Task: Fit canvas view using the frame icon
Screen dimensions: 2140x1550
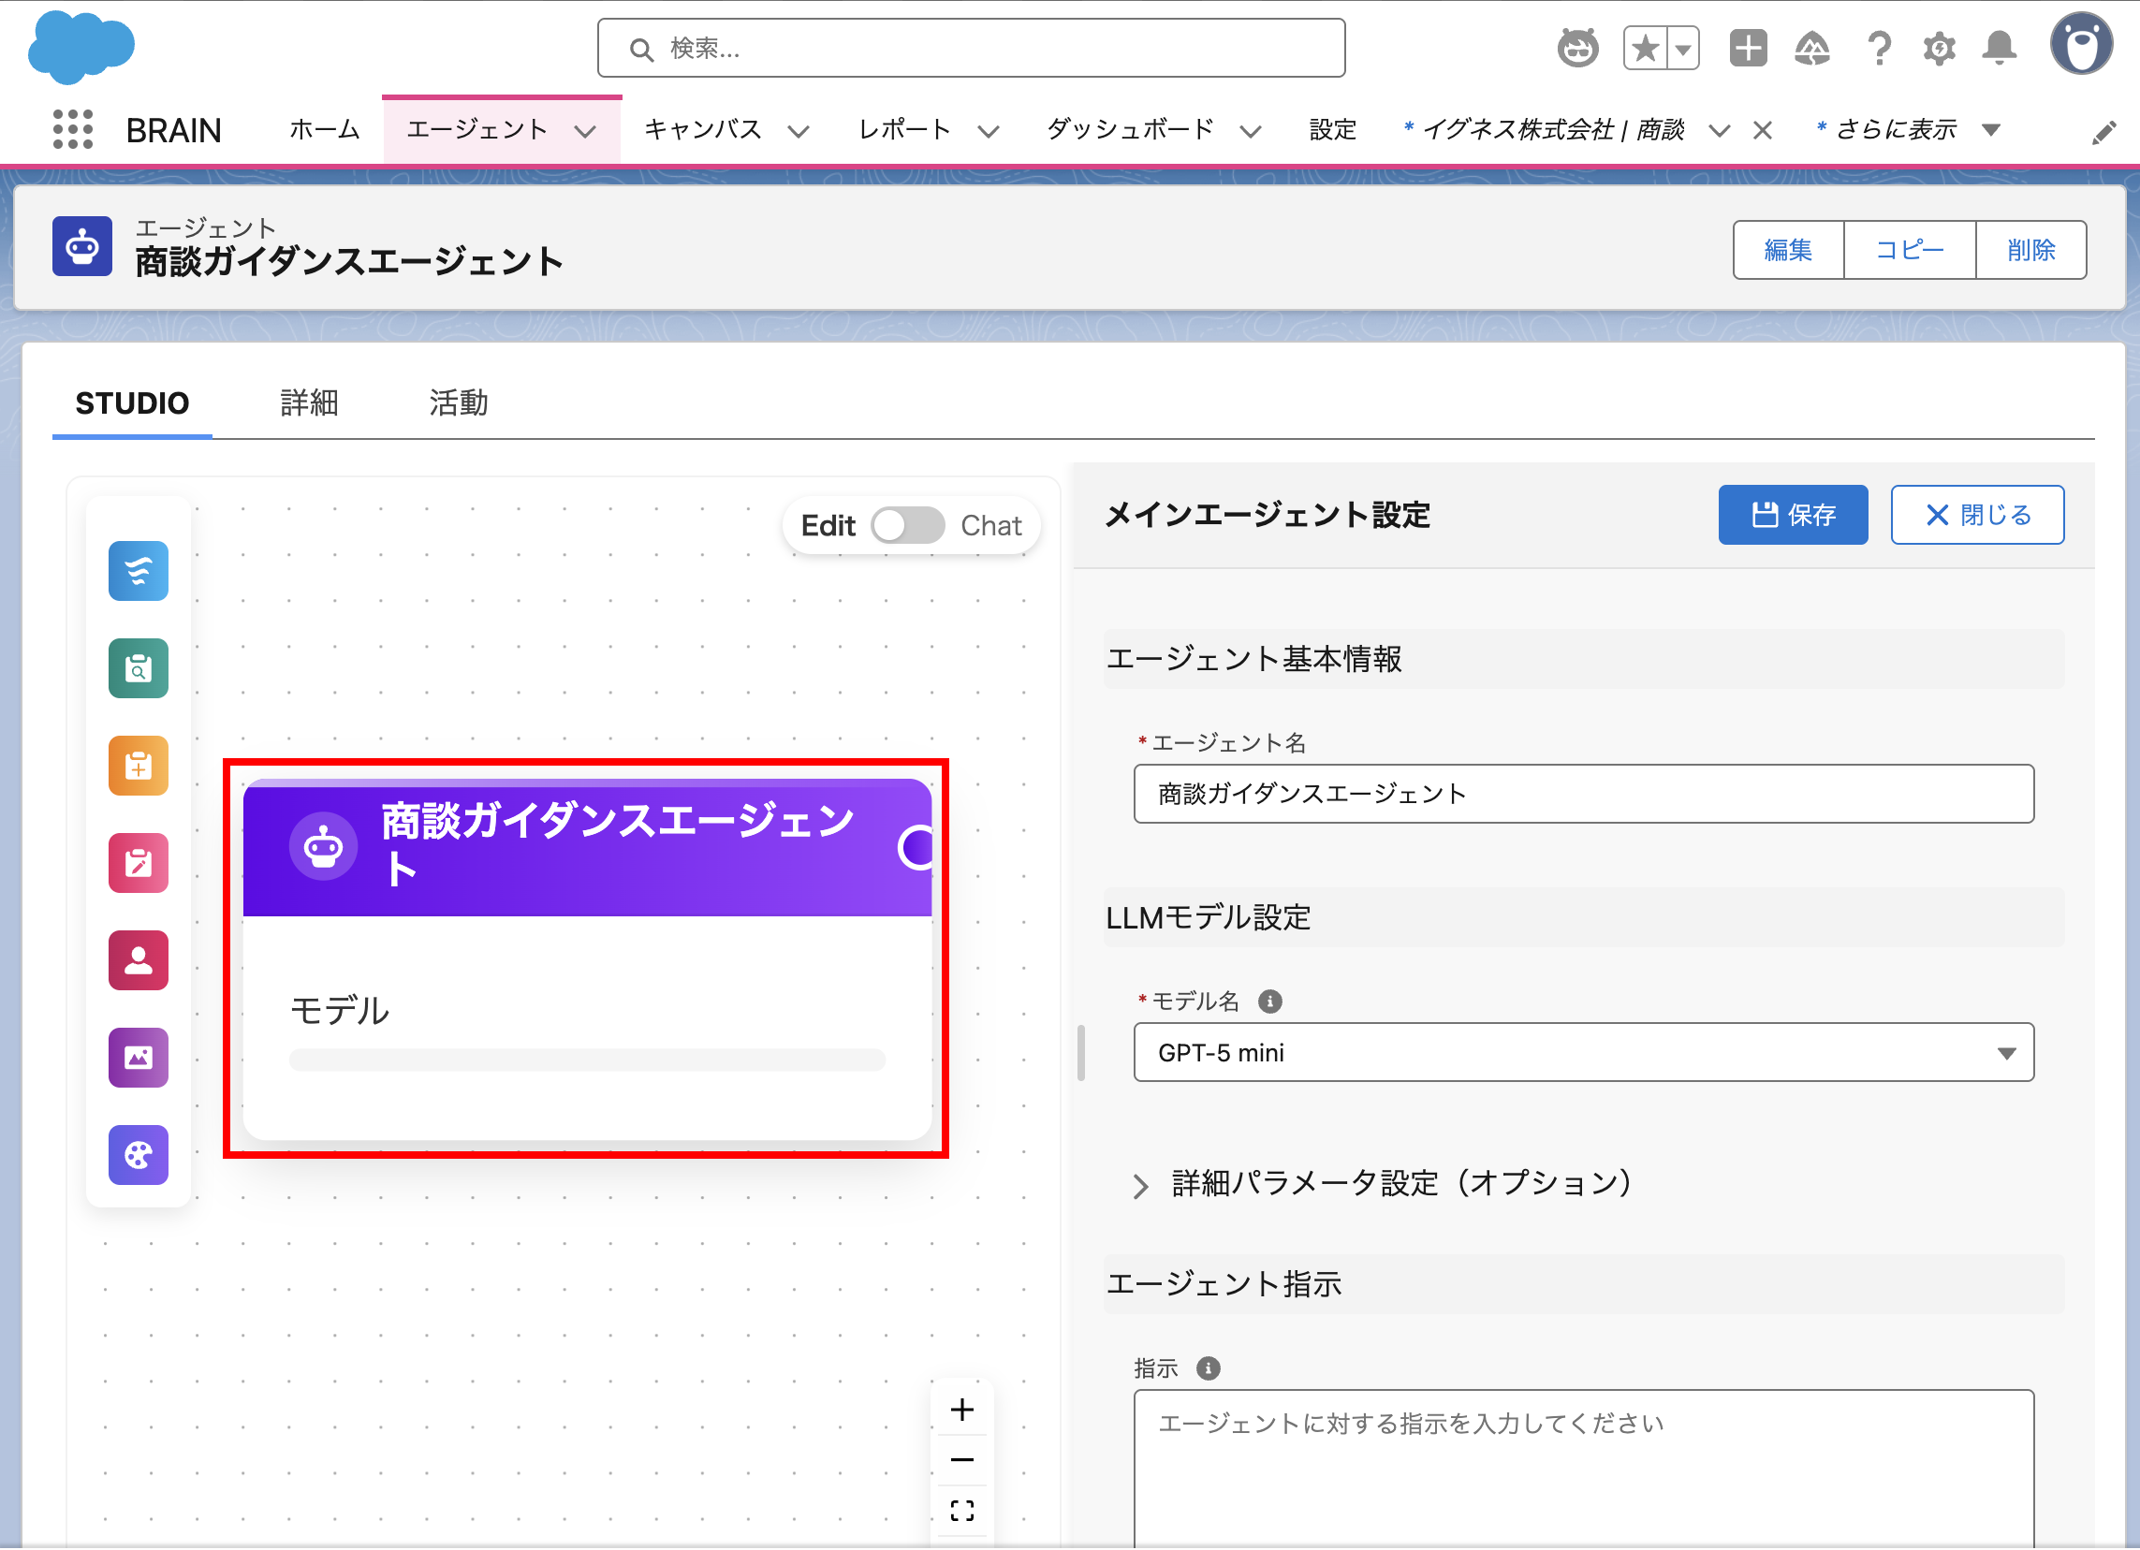Action: [962, 1512]
